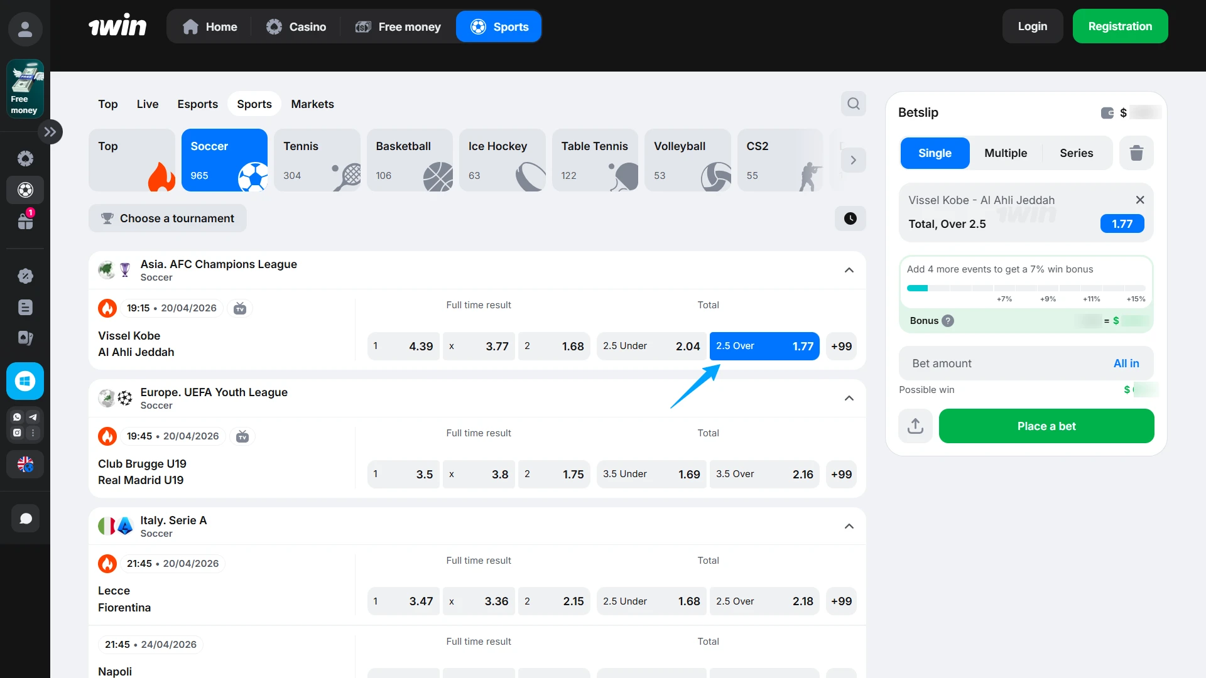Screen dimensions: 1206x678
Task: Collapse the Asia AFC Champions League section
Action: pos(849,270)
